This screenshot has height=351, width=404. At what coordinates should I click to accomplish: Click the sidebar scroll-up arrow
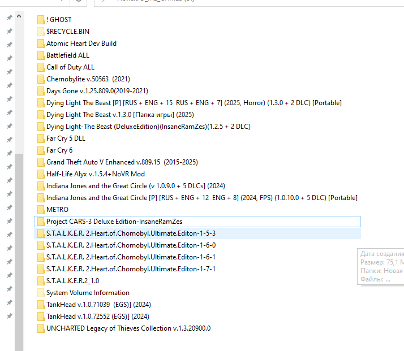[x=19, y=16]
